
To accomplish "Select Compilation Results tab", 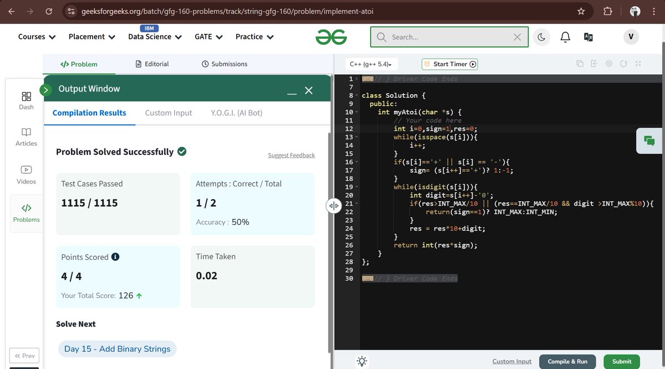I will [x=89, y=113].
